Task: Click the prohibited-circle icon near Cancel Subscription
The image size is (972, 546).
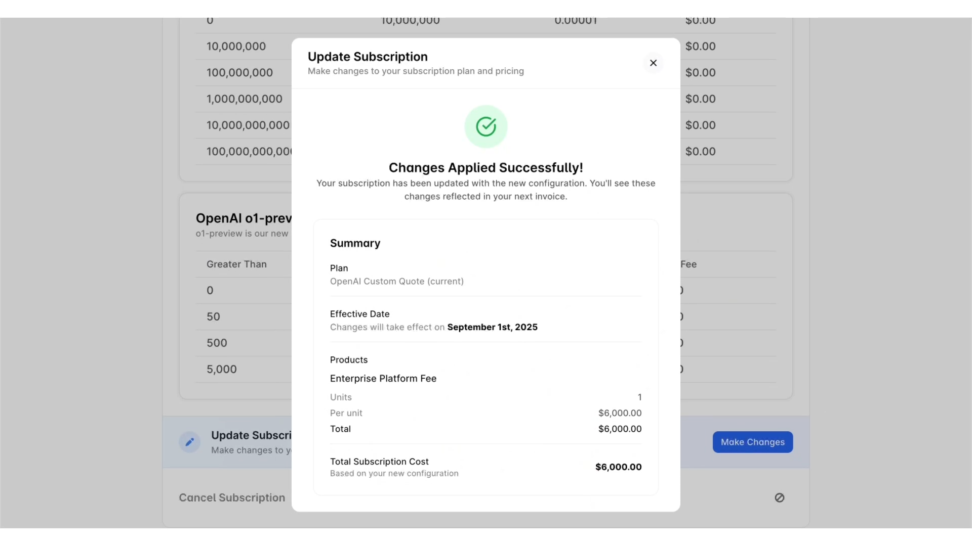Action: [x=779, y=498]
